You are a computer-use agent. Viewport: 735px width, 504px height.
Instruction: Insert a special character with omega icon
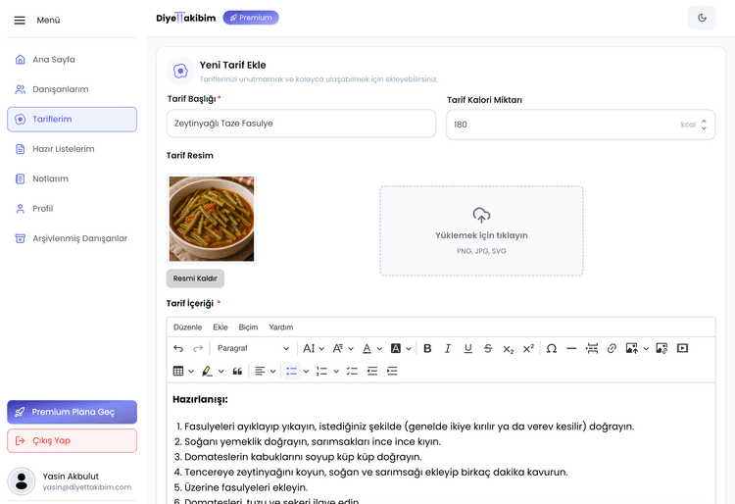coord(551,348)
